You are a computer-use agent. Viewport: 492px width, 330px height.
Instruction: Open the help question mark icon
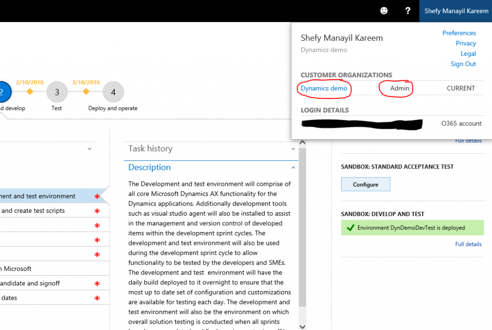pos(408,11)
